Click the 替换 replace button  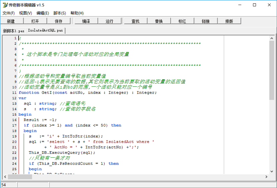point(159,21)
